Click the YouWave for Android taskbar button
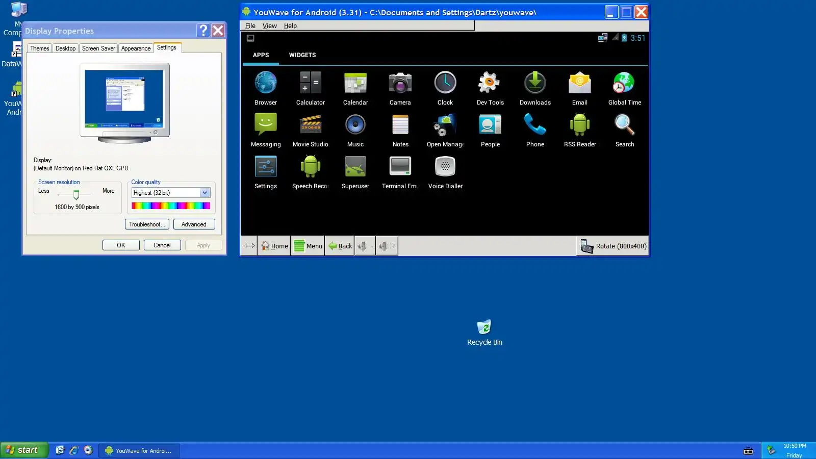The height and width of the screenshot is (459, 816). [x=139, y=451]
